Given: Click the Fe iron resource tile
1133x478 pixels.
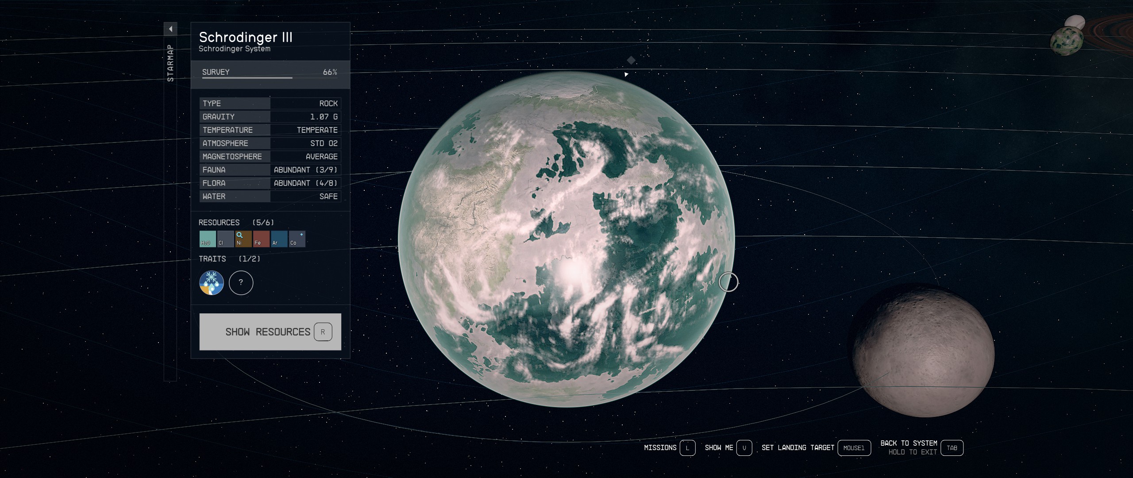Looking at the screenshot, I should (261, 239).
